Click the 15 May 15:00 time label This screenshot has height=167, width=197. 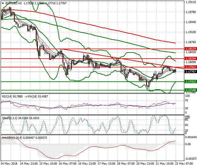48,164
